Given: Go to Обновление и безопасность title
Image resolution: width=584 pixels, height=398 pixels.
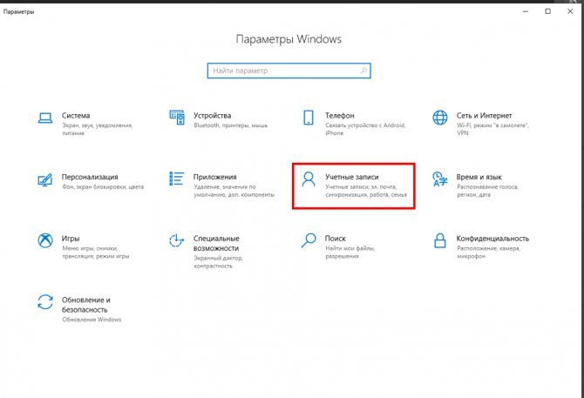Looking at the screenshot, I should [86, 305].
